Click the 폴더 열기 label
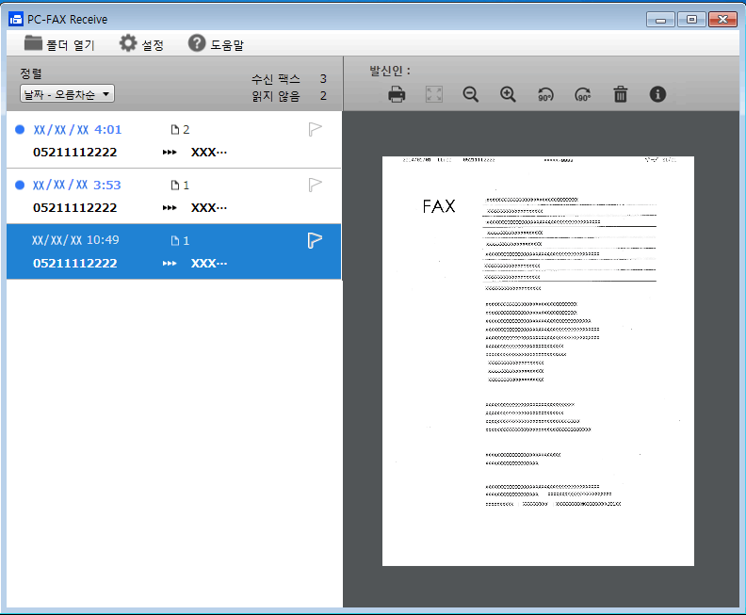This screenshot has height=615, width=746. (71, 45)
